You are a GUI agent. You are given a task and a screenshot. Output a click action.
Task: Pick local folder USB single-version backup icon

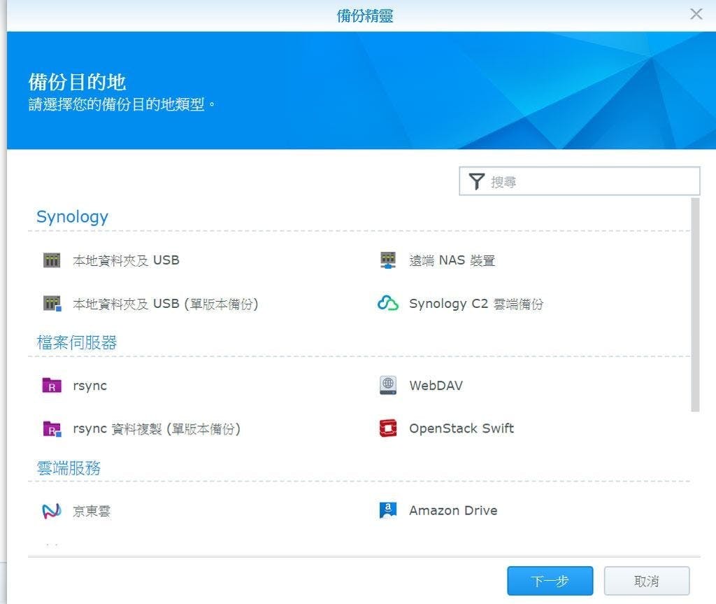[52, 304]
